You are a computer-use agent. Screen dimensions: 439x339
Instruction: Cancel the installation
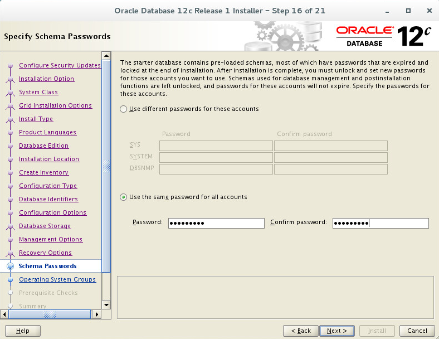coord(417,331)
